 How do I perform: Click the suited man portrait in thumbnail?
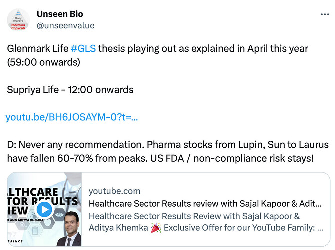point(69,229)
